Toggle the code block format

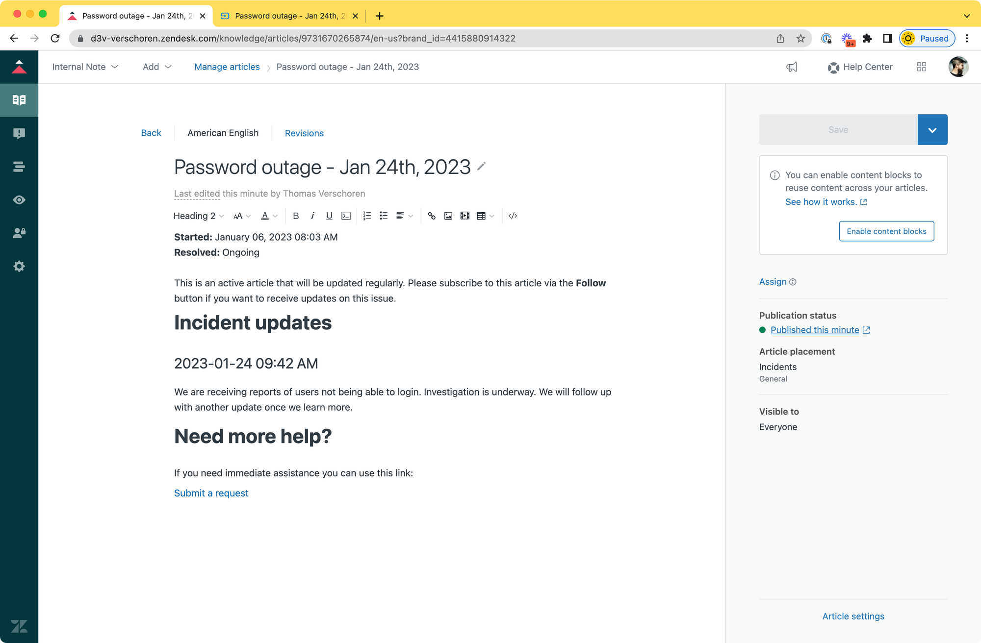click(x=346, y=216)
